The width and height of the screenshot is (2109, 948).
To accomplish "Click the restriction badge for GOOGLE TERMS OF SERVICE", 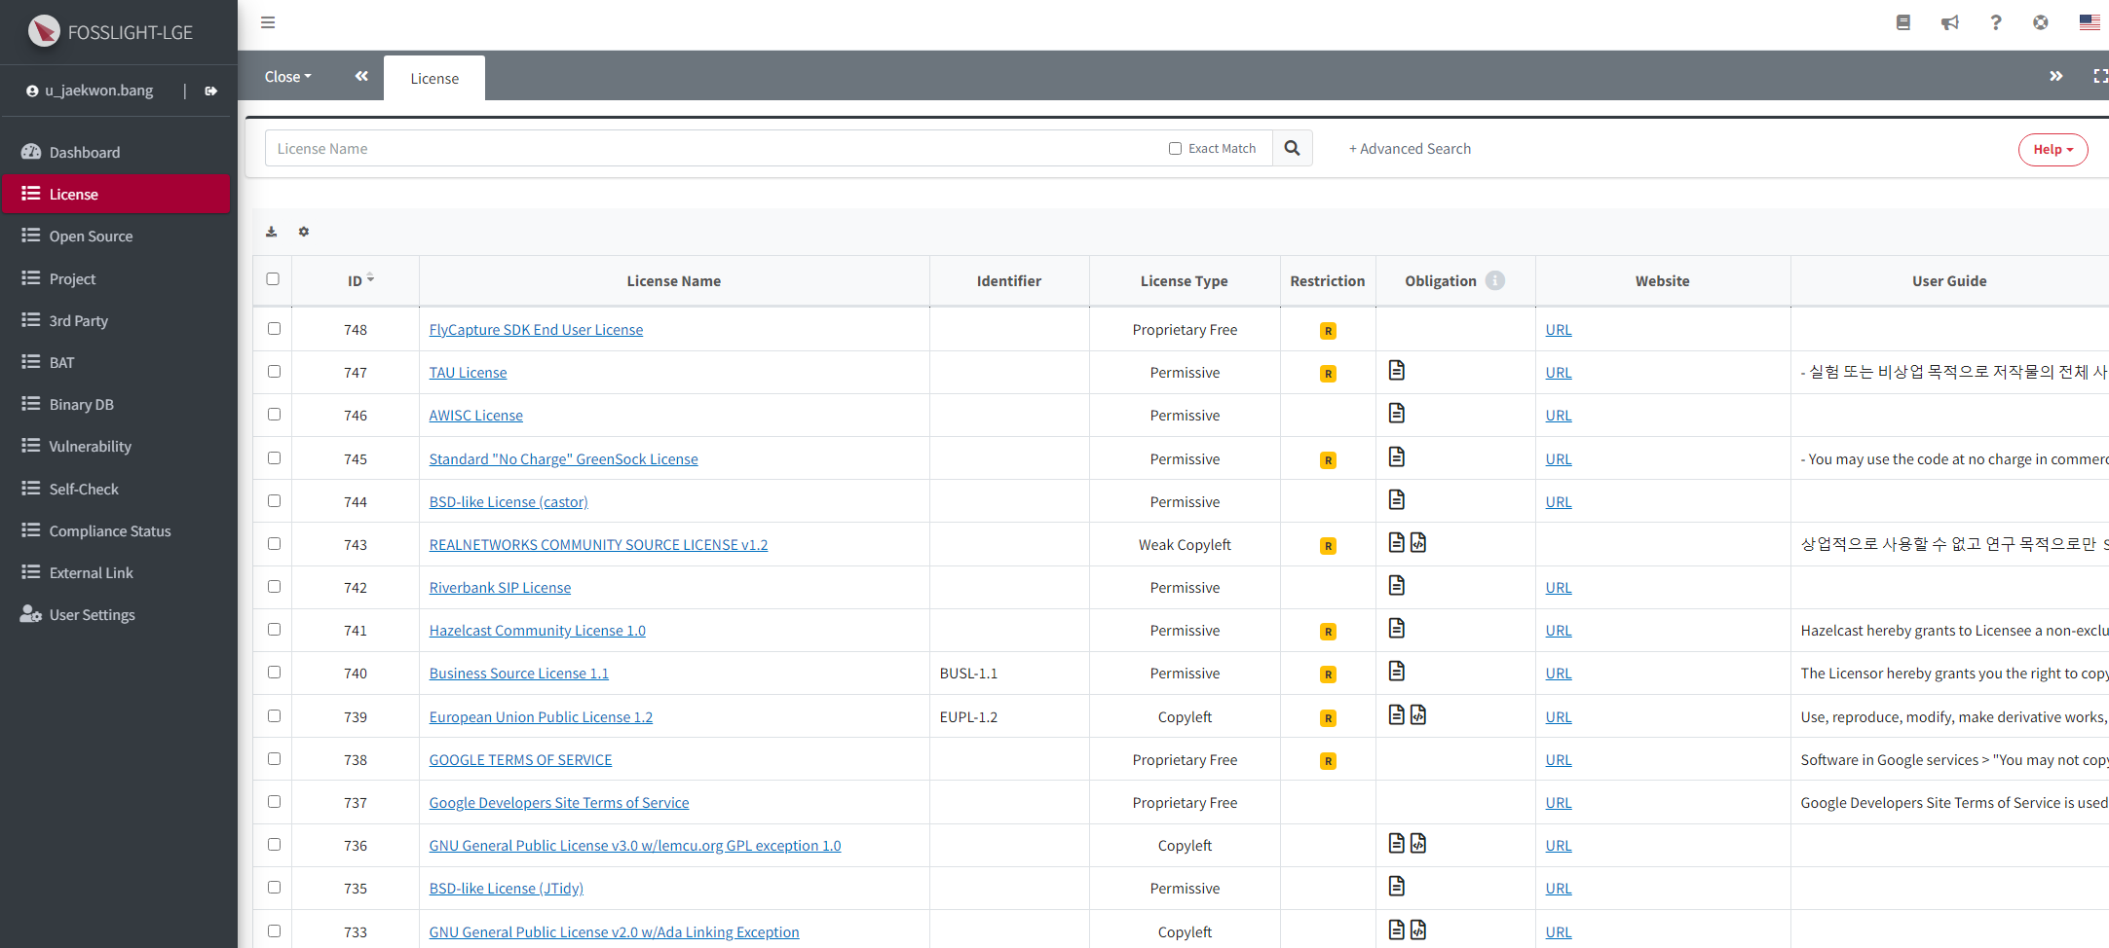I will pos(1328,761).
